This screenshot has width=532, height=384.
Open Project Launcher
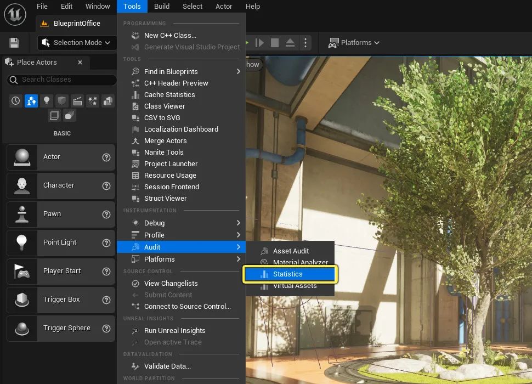[181, 164]
